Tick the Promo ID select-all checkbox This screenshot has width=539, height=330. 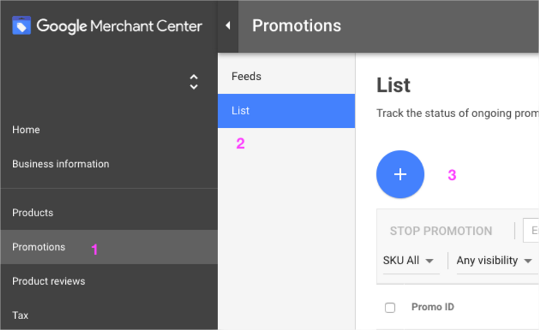[x=390, y=307]
